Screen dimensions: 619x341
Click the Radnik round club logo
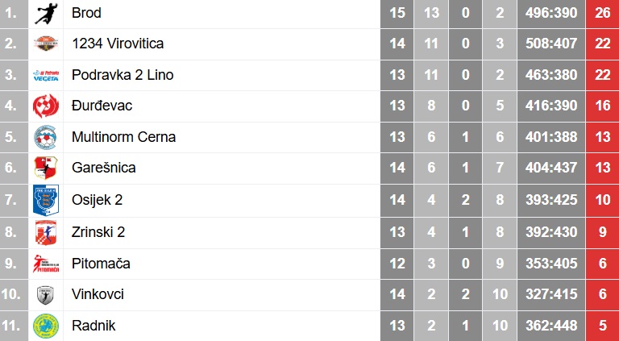tap(46, 326)
